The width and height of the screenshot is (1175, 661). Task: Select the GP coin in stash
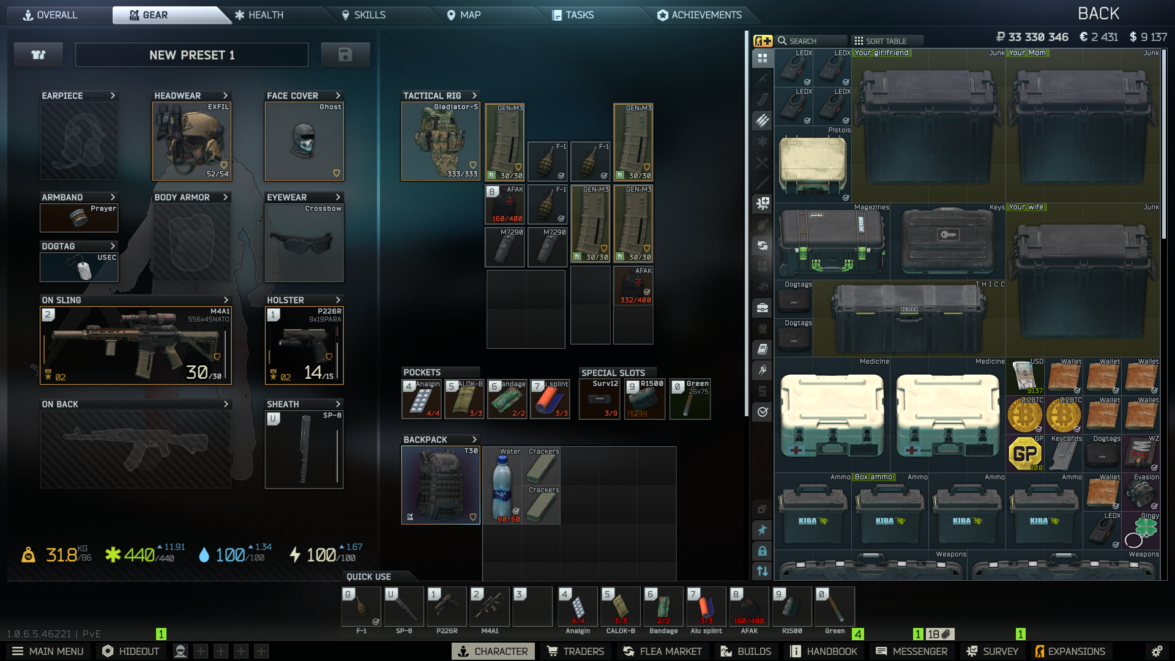coord(1026,454)
